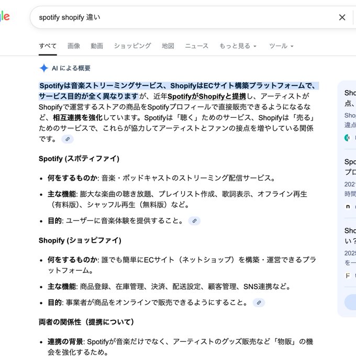Click the AI overview sparkle icon
This screenshot has width=356, height=356.
[x=44, y=68]
